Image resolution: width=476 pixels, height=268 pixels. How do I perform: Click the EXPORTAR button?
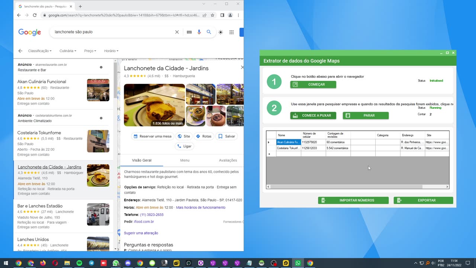click(x=423, y=200)
